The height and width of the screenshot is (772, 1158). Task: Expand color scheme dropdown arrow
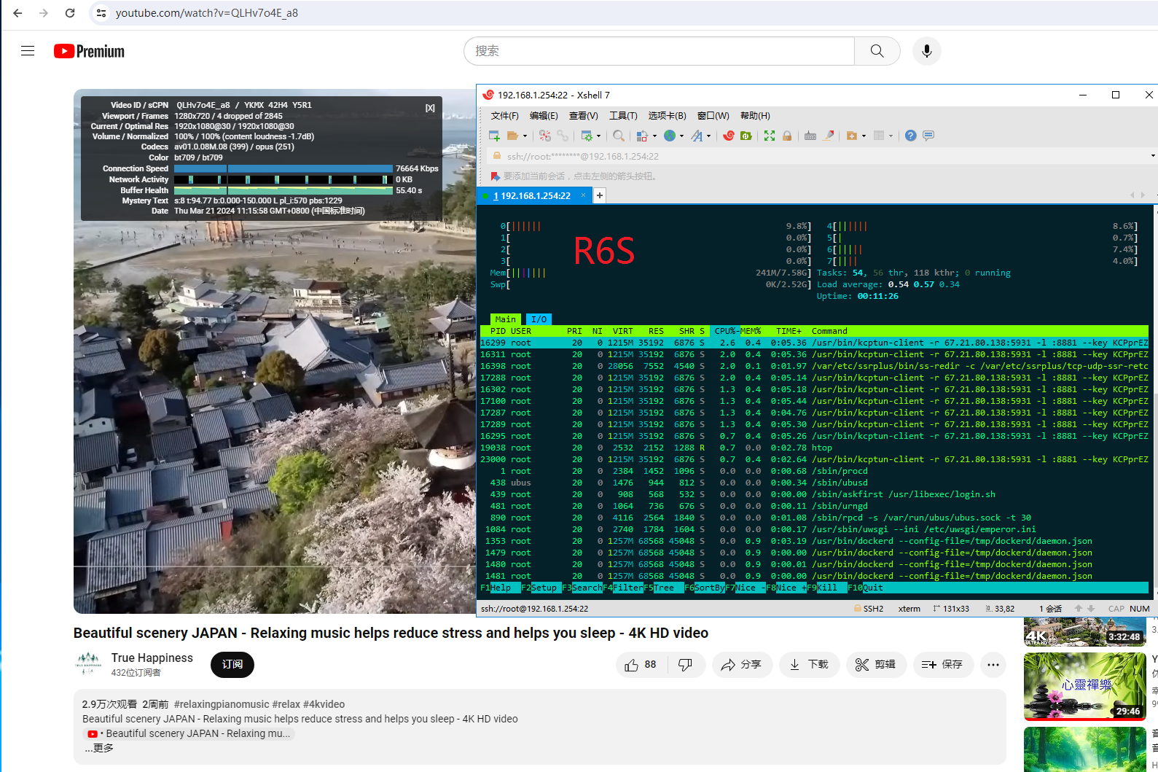coord(654,136)
